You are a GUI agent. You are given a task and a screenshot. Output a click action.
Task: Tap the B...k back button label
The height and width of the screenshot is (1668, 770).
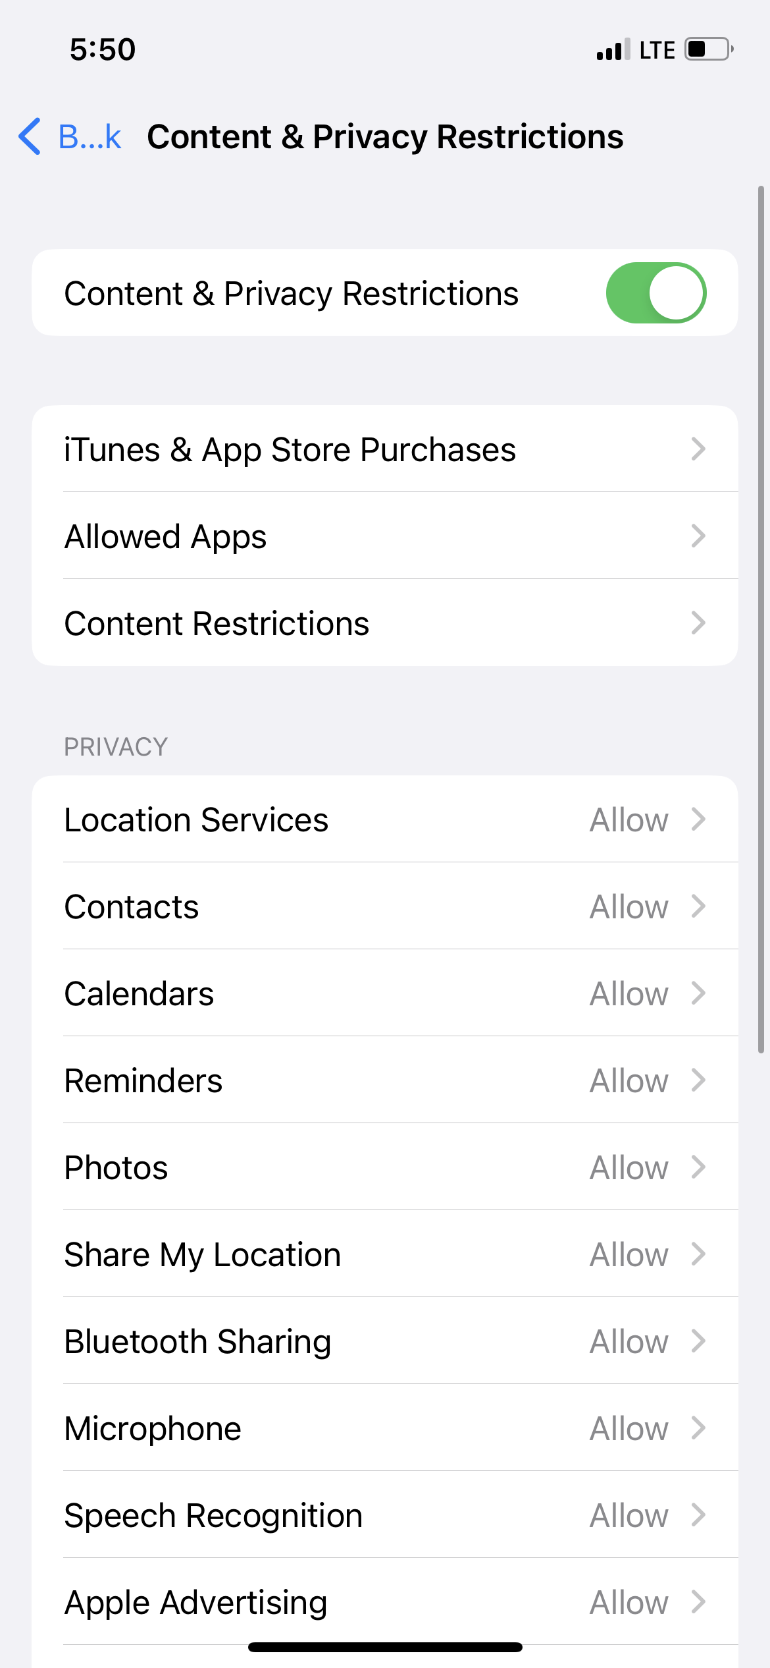[x=90, y=137]
